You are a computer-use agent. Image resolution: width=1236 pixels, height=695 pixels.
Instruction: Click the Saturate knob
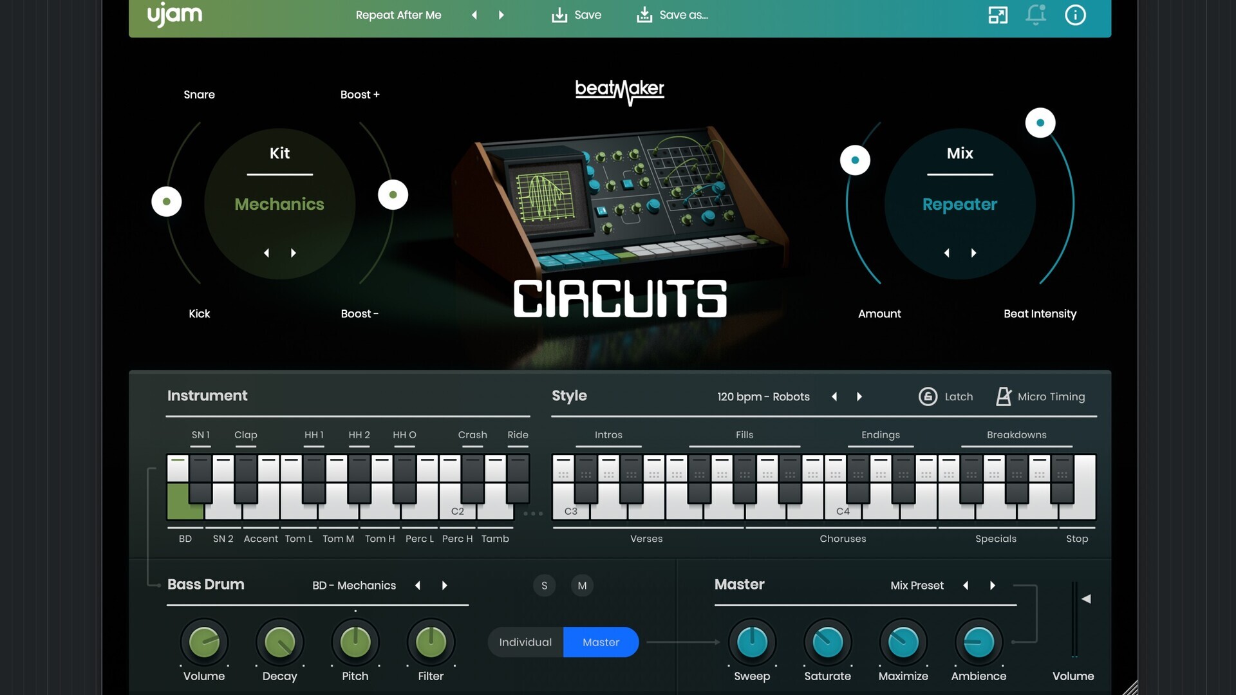828,642
